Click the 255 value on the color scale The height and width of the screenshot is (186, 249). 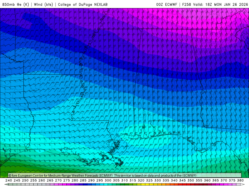(33, 180)
